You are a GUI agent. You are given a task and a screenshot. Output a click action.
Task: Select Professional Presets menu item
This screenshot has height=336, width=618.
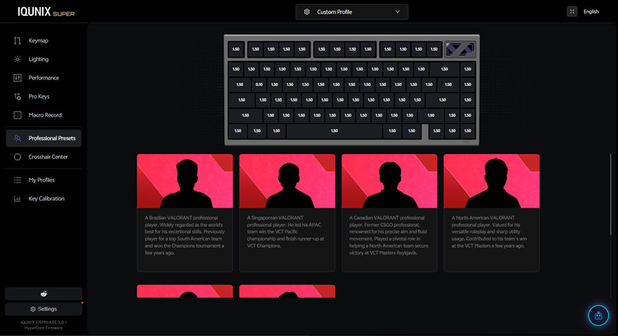(x=43, y=138)
